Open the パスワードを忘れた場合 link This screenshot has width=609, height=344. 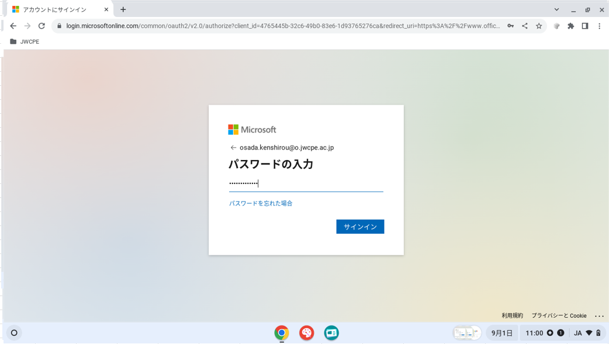tap(261, 203)
